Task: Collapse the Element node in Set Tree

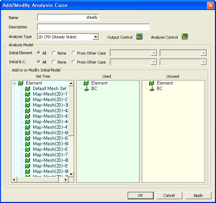Action: coord(14,83)
